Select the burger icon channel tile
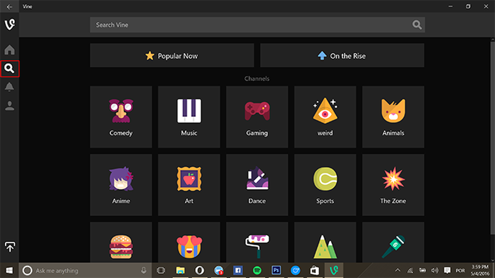 tap(121, 242)
